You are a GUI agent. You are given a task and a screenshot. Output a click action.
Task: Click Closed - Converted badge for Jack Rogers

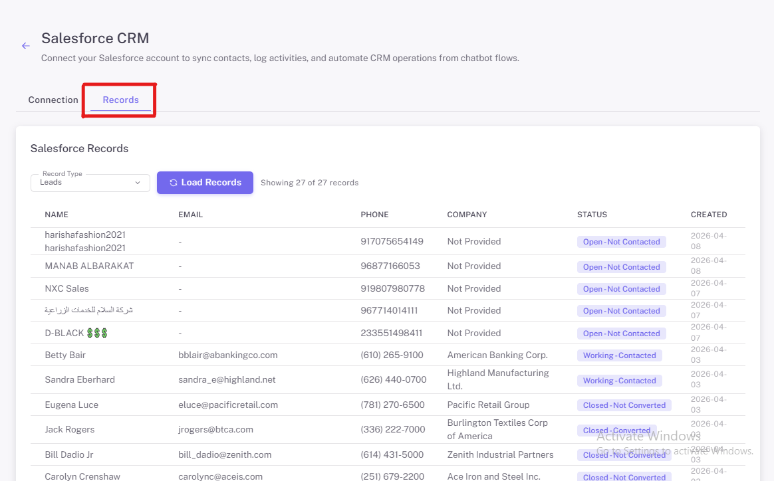[616, 431]
